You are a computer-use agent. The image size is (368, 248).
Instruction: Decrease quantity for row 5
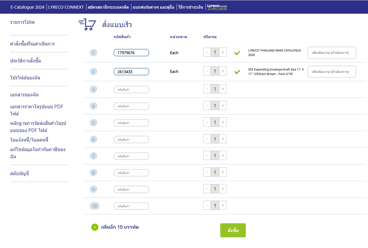tap(207, 122)
